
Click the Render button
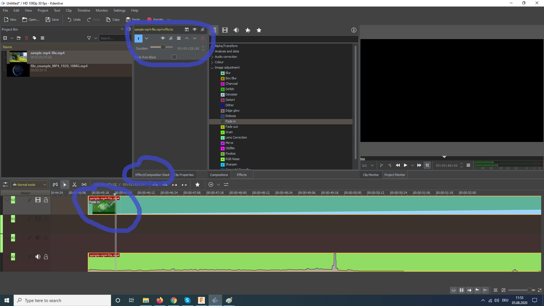point(155,20)
